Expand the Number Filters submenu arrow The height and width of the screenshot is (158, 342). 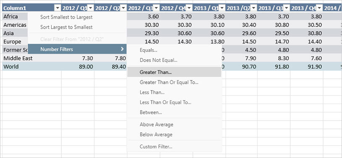(x=122, y=49)
